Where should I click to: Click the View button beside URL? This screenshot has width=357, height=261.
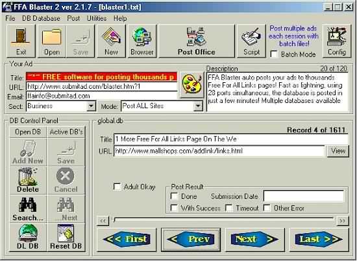(338, 151)
